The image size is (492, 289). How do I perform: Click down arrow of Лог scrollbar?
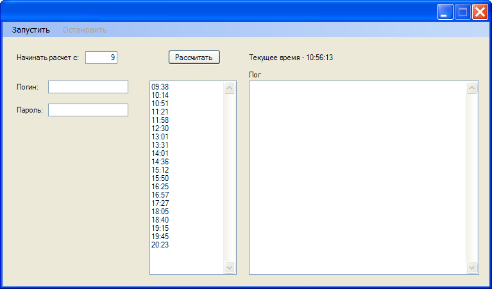point(472,267)
